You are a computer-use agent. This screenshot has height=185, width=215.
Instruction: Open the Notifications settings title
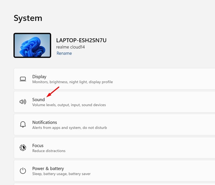pyautogui.click(x=45, y=122)
